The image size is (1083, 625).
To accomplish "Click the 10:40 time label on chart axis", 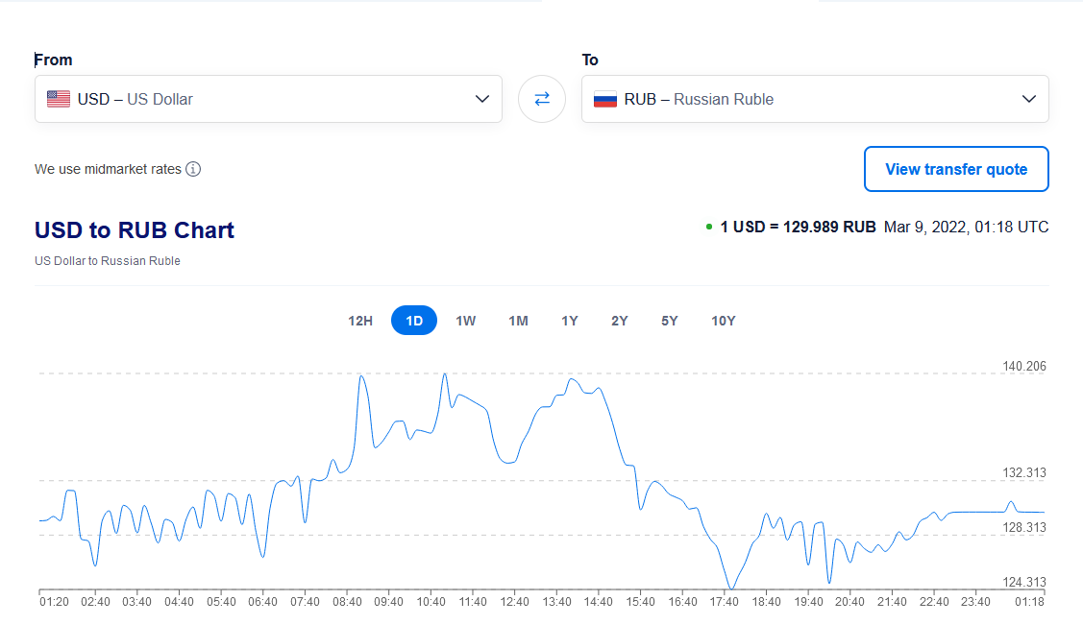I will [x=431, y=602].
